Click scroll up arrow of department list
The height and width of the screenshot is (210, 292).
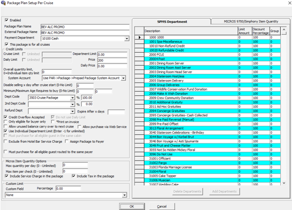(284, 29)
